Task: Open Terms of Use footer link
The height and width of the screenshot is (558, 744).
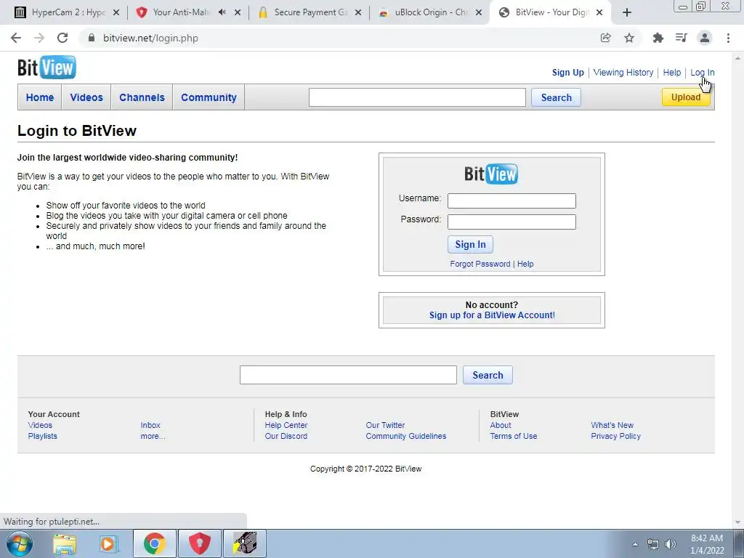Action: point(514,436)
